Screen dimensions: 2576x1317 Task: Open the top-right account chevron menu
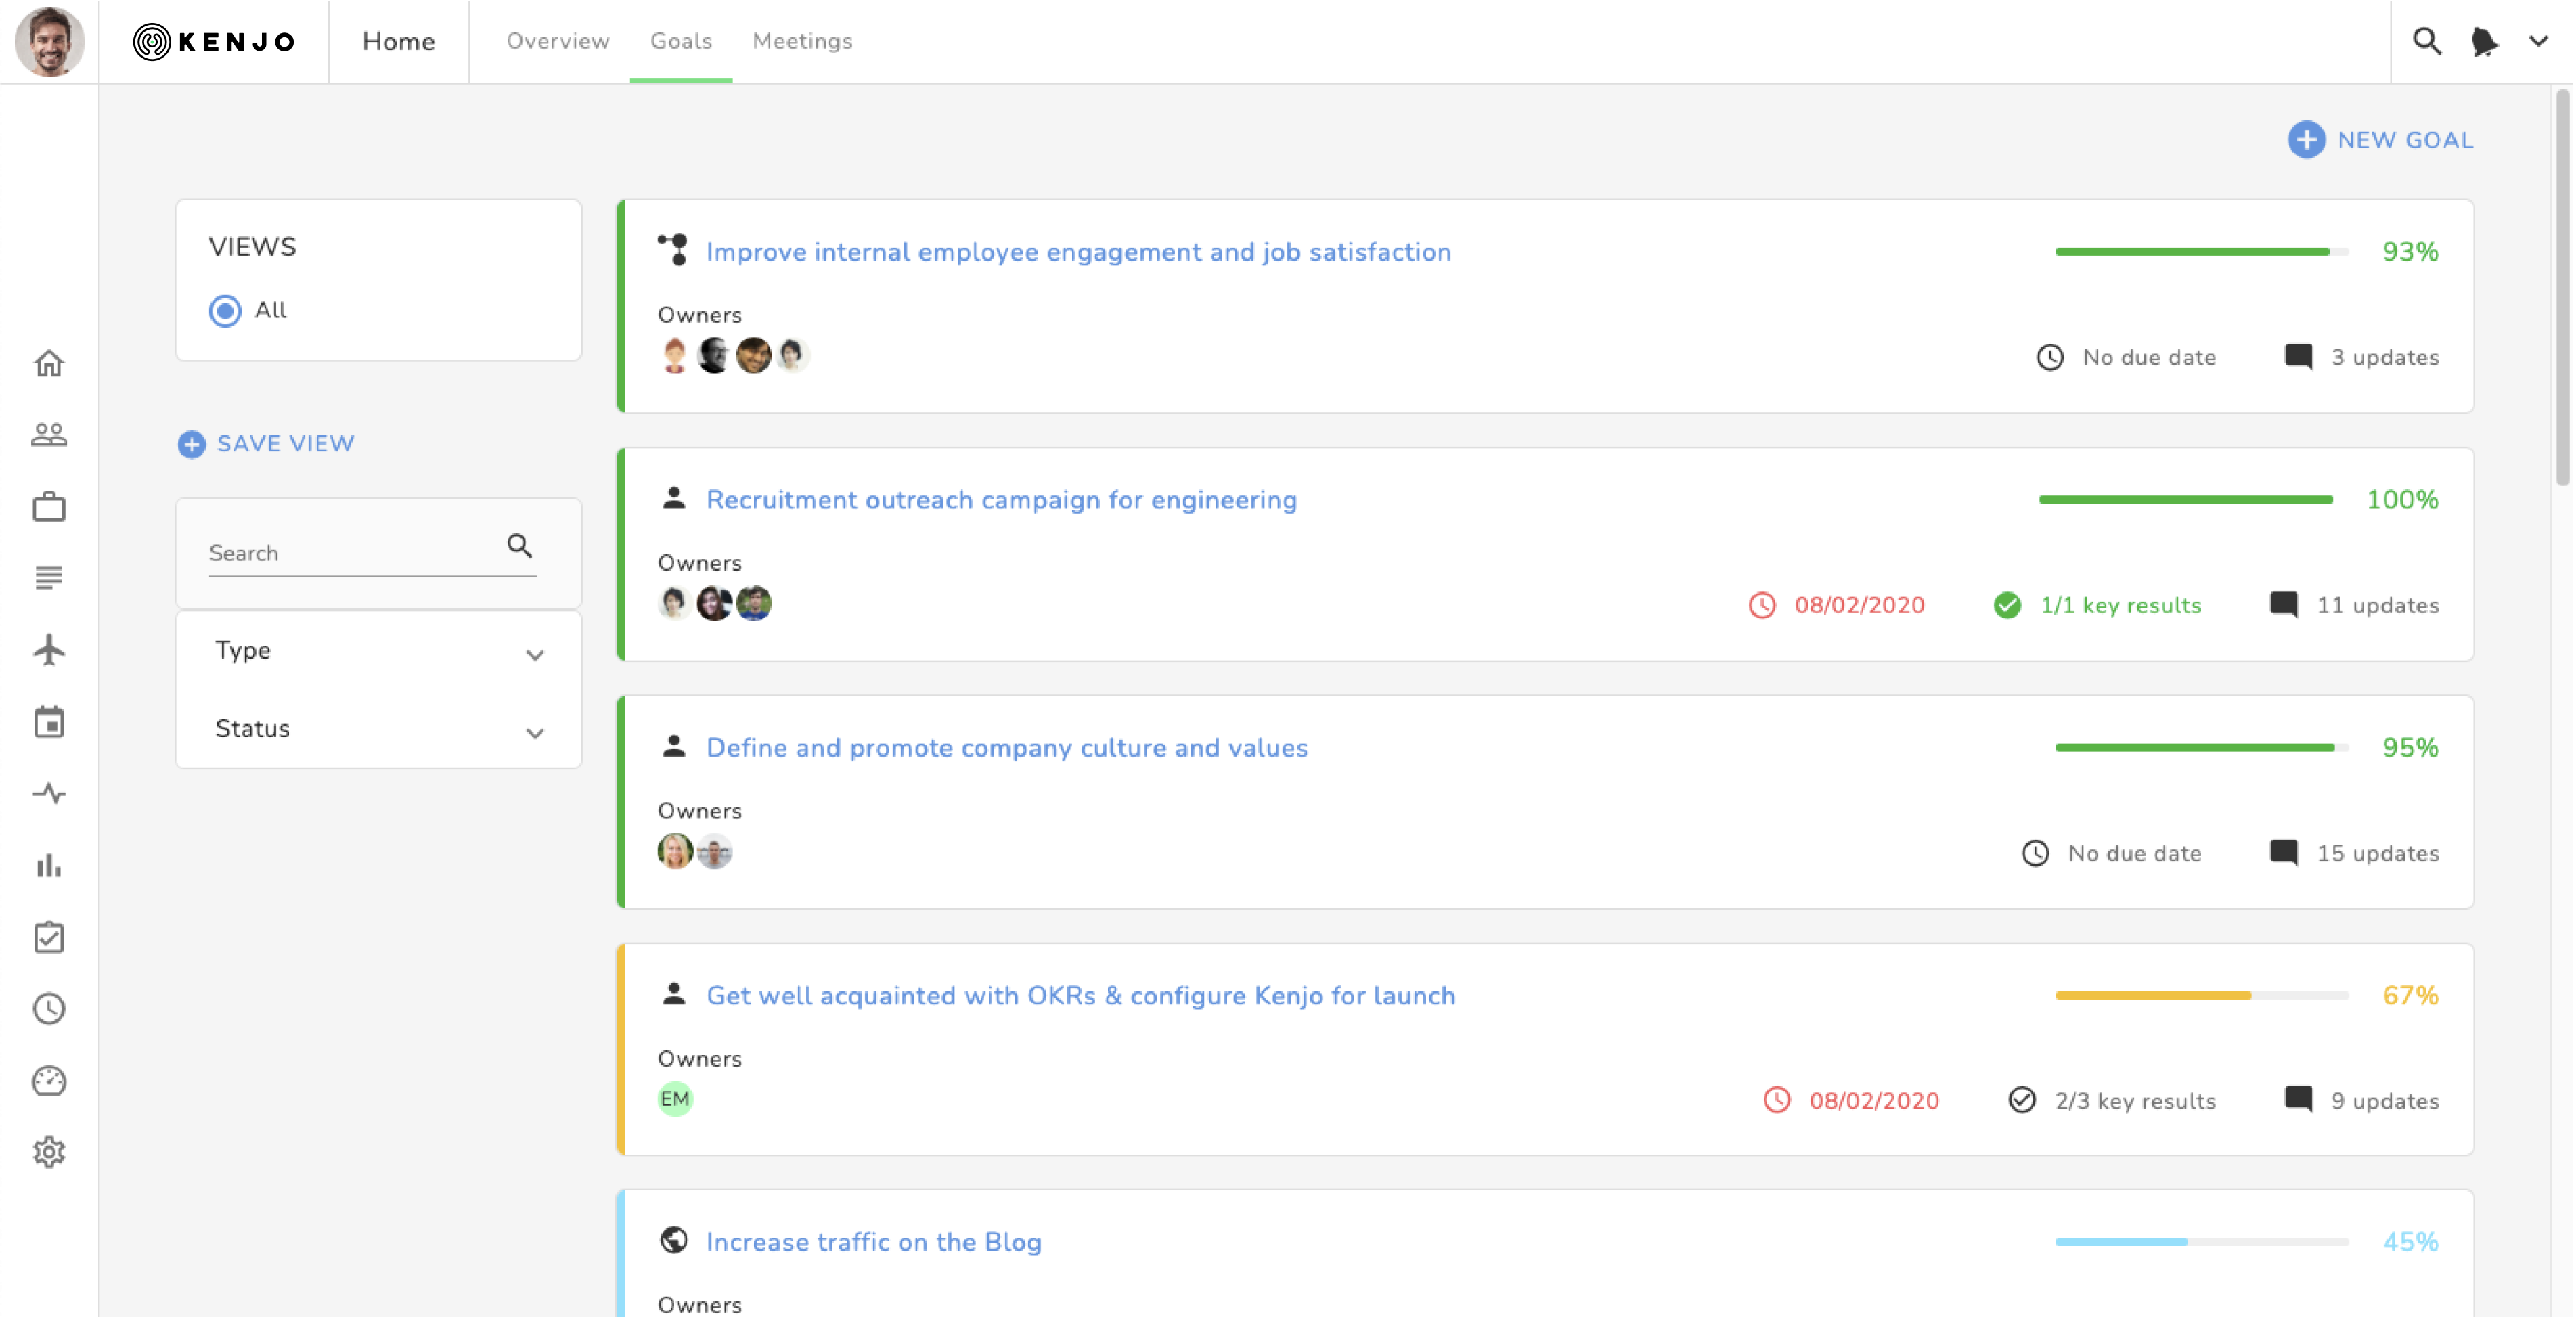[2538, 42]
